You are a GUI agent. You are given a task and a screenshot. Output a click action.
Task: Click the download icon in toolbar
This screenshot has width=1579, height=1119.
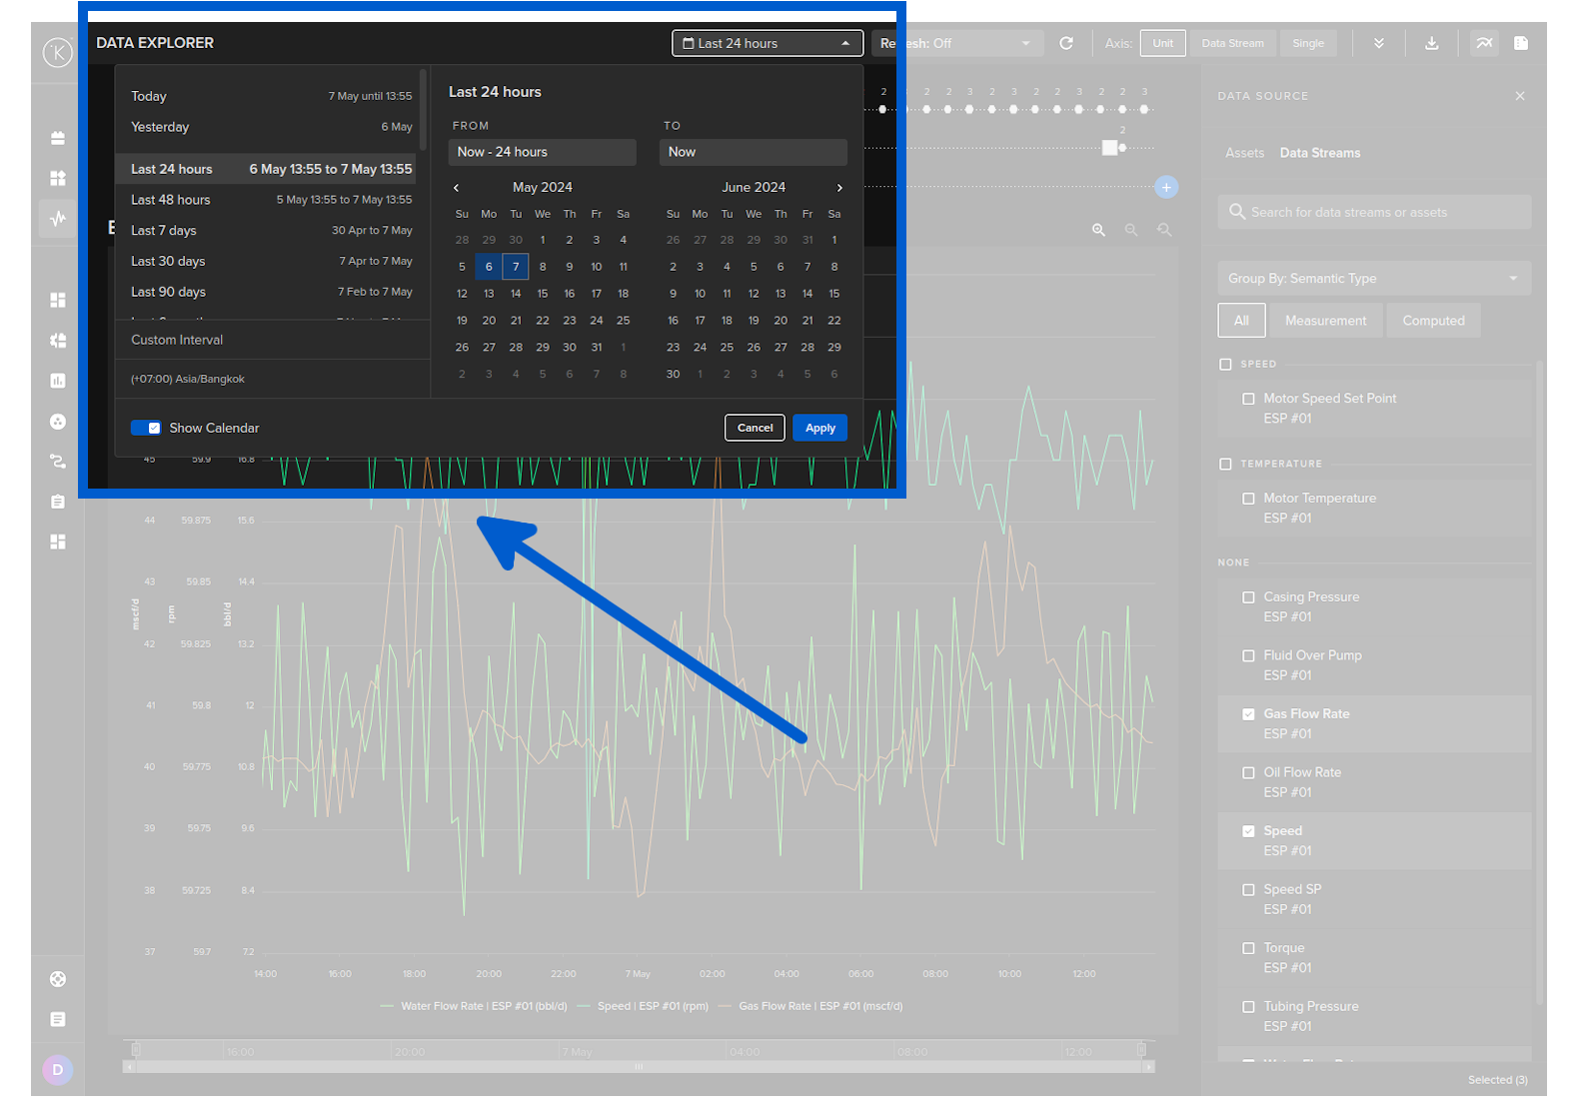pyautogui.click(x=1431, y=43)
